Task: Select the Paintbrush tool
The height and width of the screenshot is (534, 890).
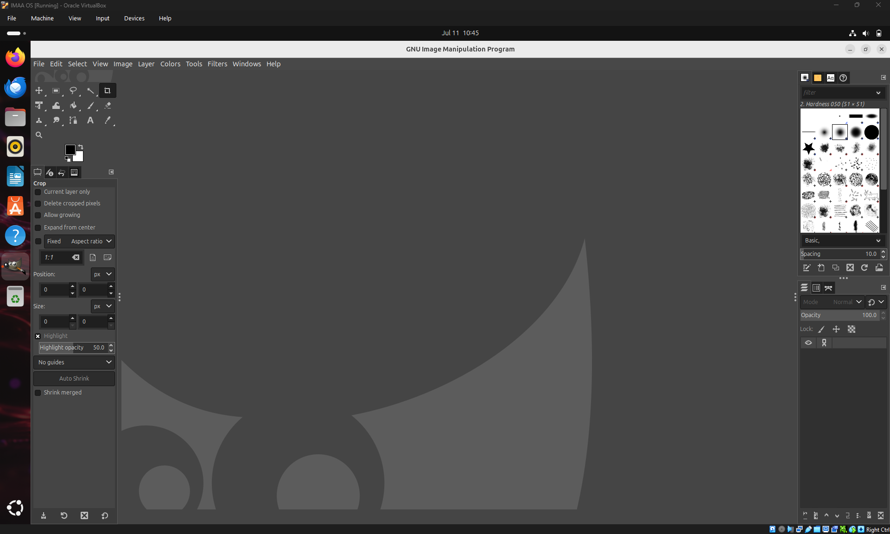Action: click(90, 106)
